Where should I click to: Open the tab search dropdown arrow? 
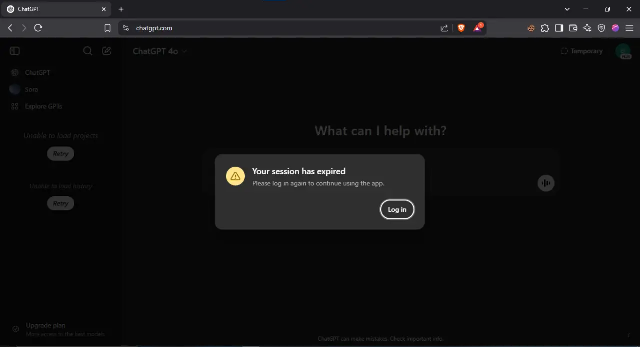coord(567,9)
